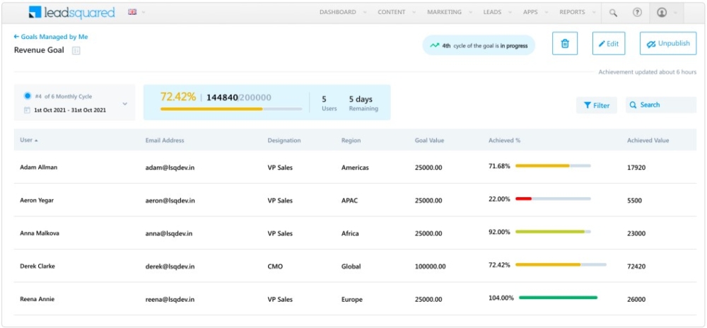Viewport: 707px width, 328px height.
Task: Expand the monthly cycle selector chevron
Action: tap(125, 104)
